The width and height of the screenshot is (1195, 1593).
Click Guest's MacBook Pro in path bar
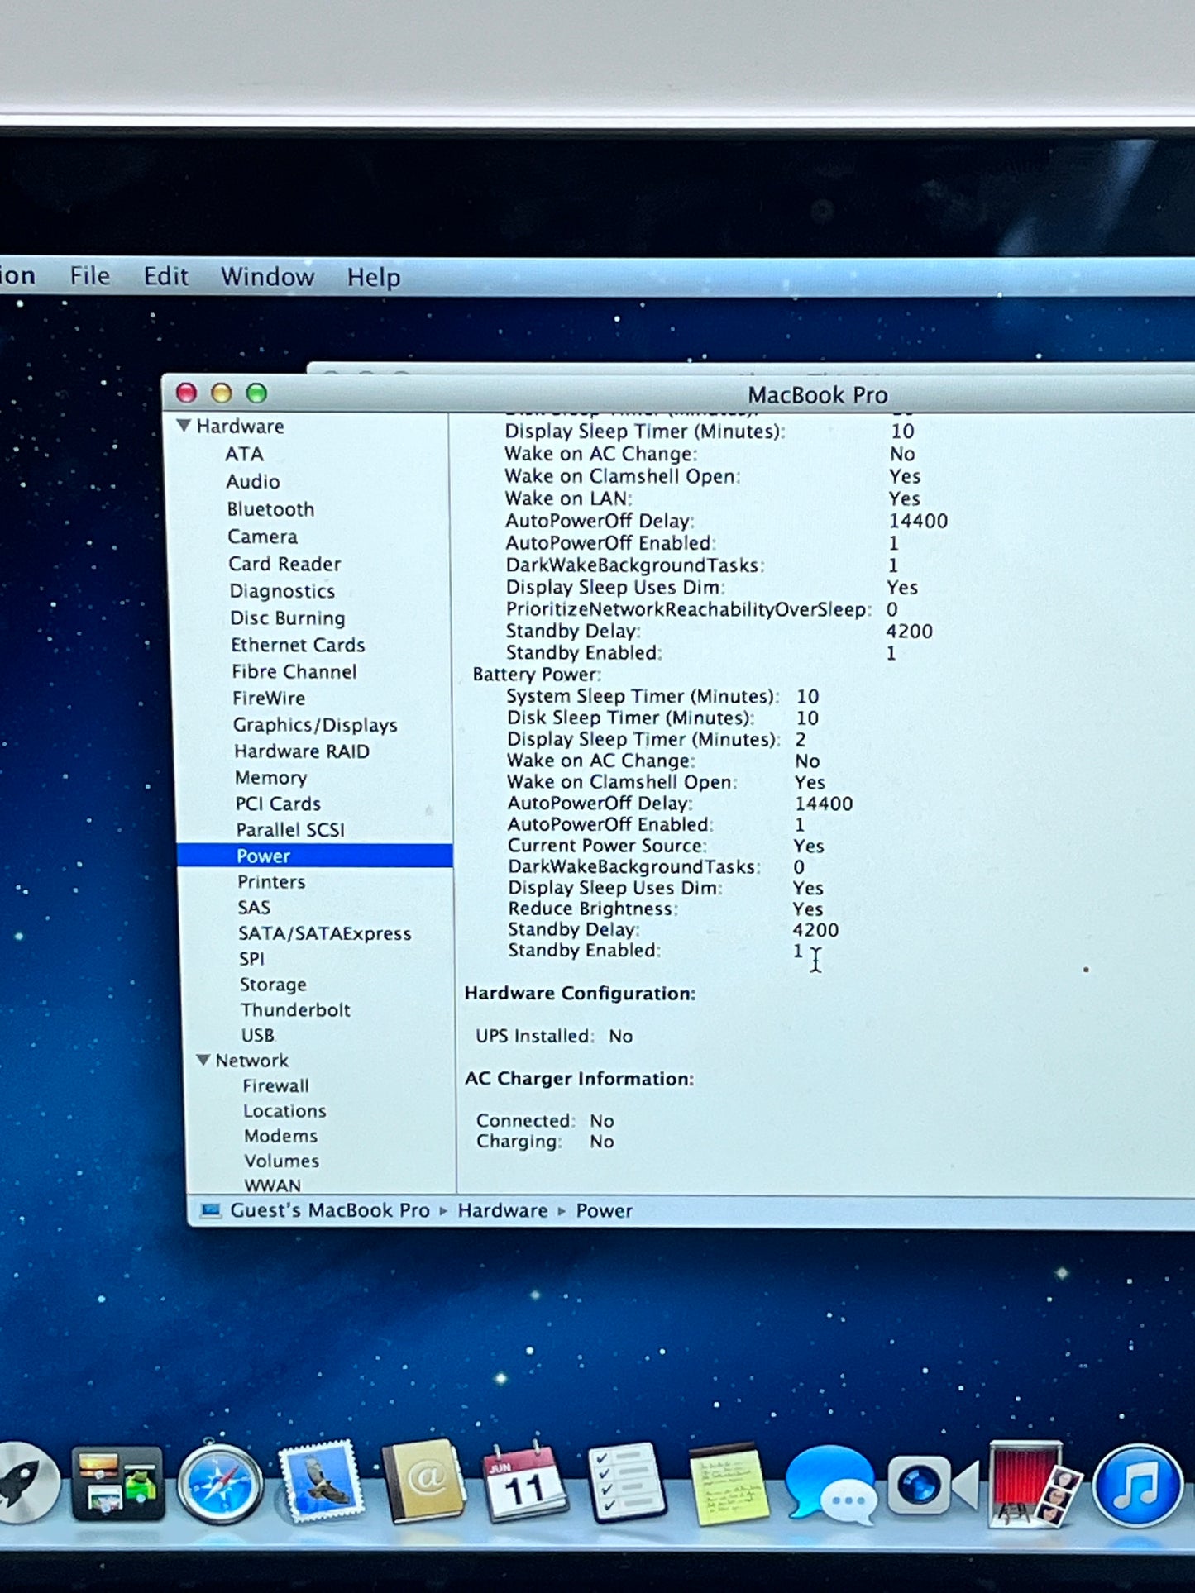(330, 1210)
